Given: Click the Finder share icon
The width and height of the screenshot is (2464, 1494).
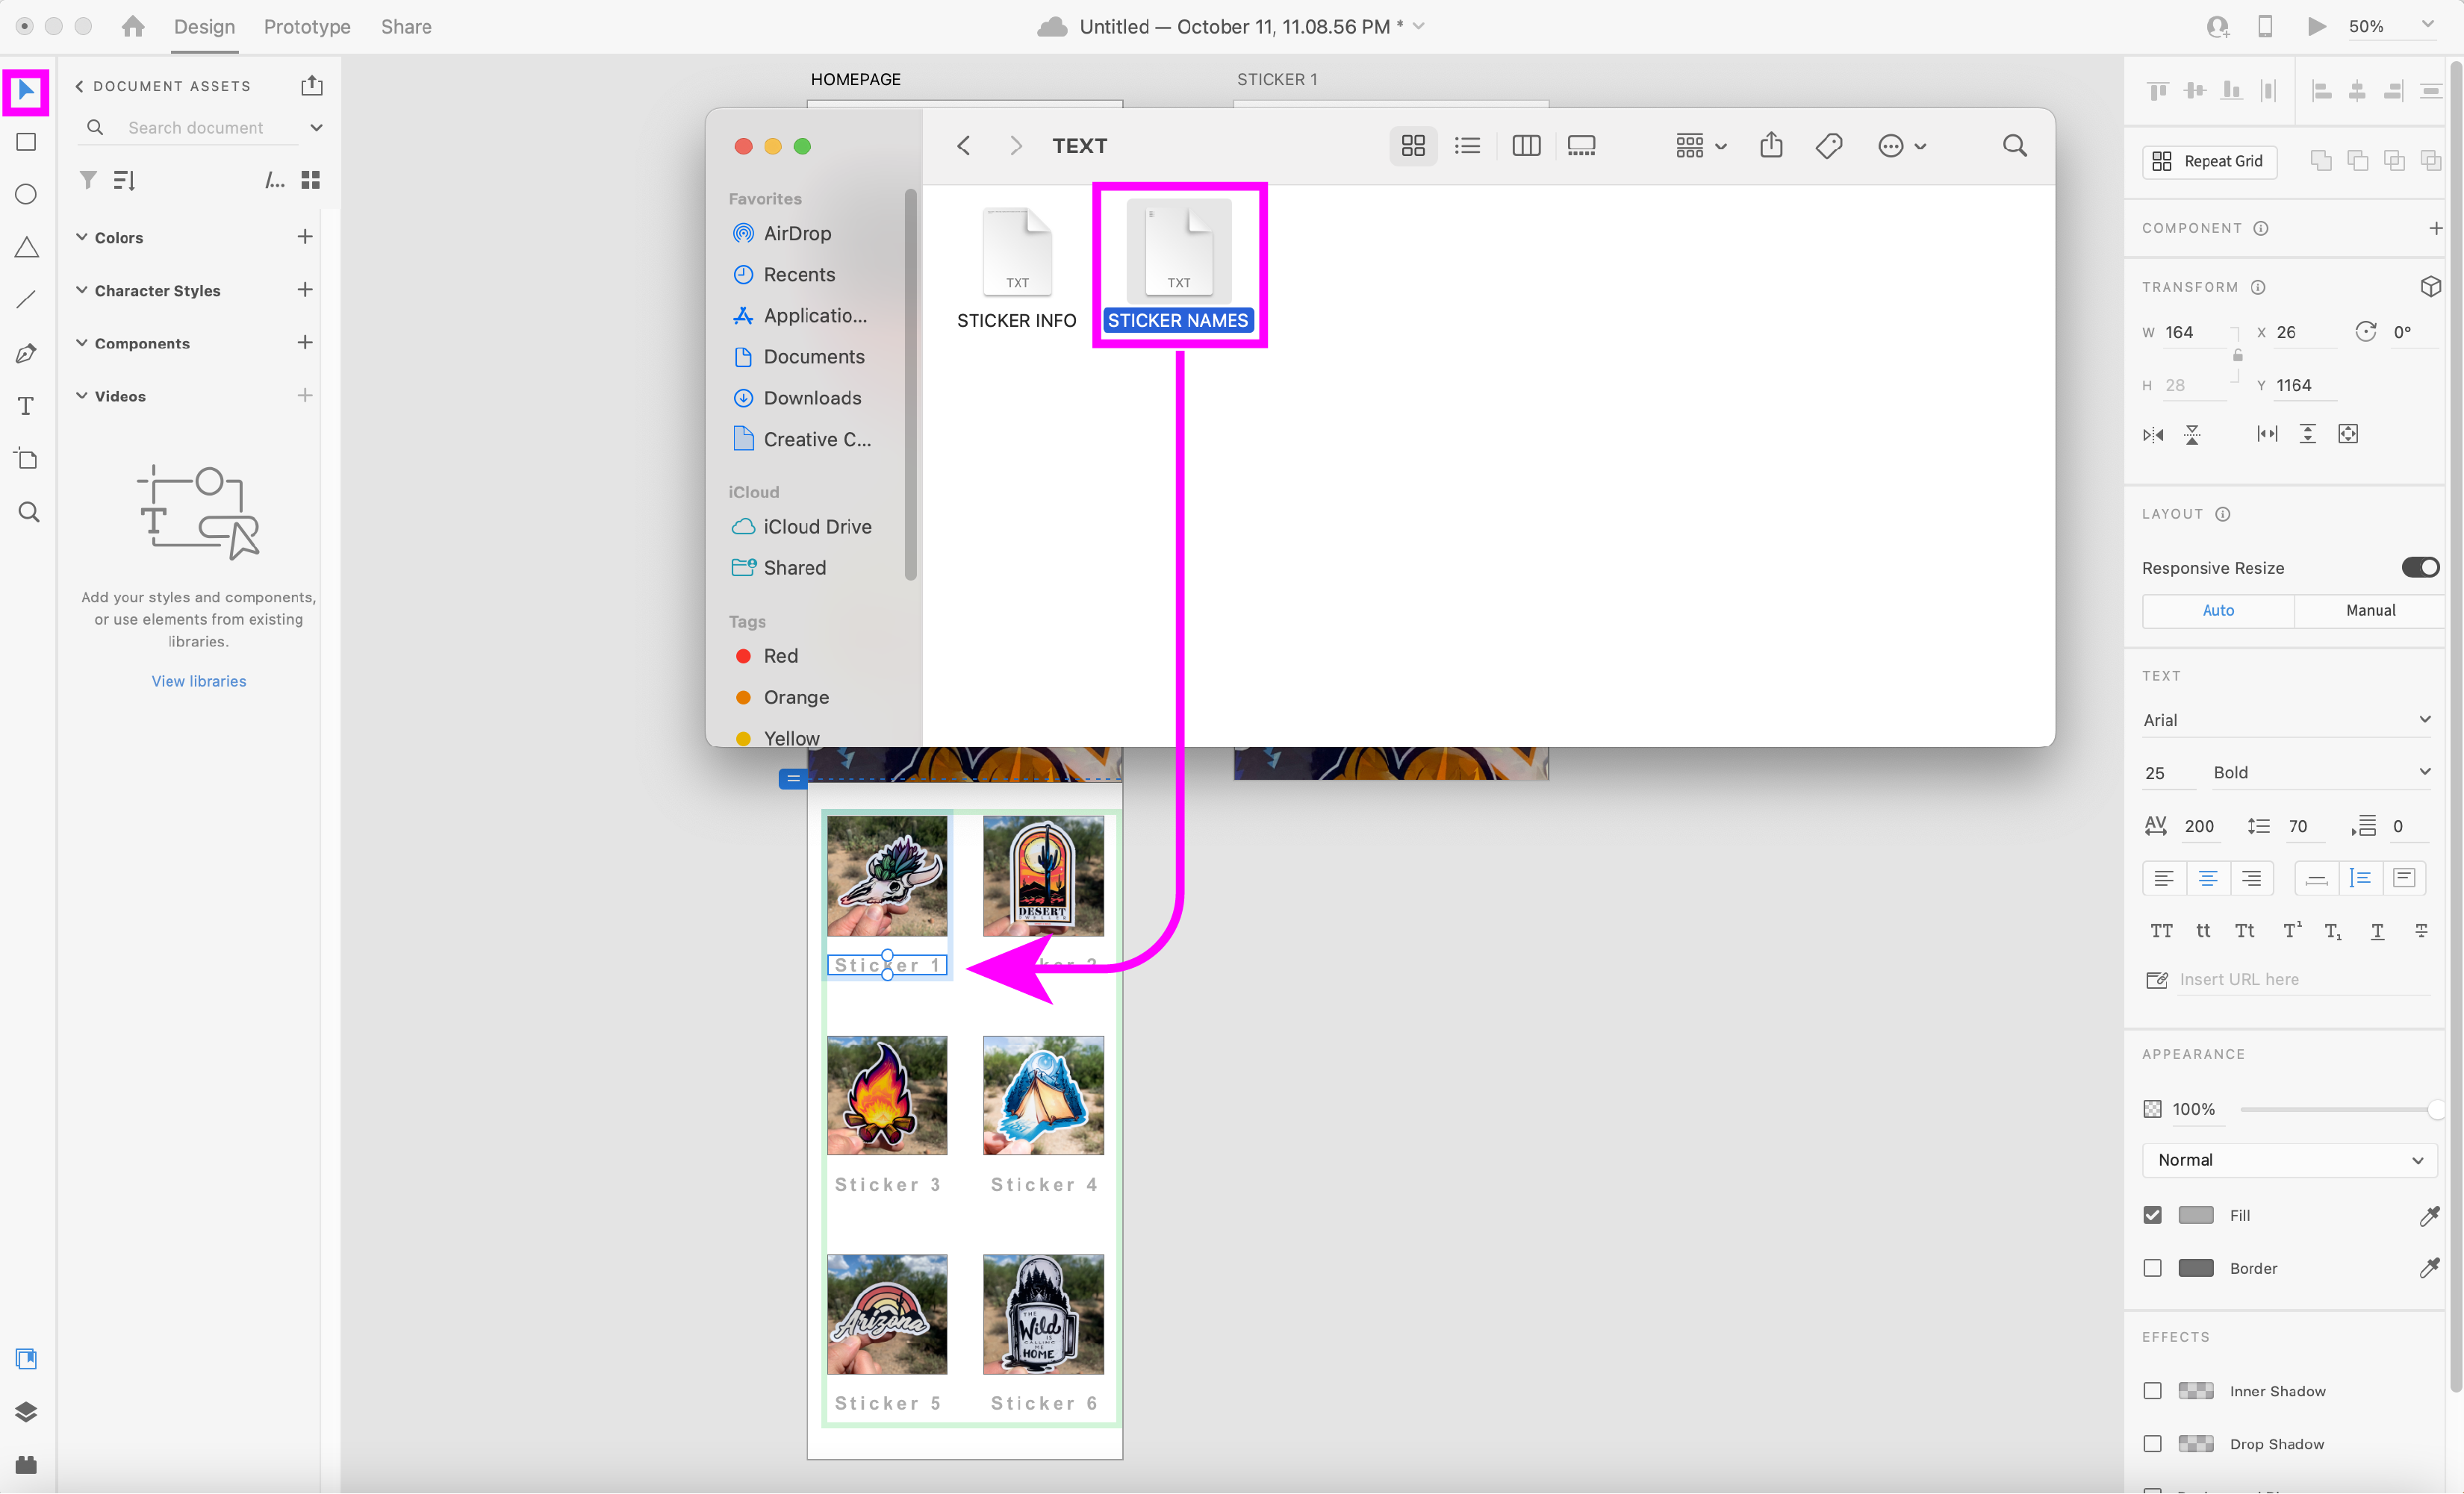Looking at the screenshot, I should pos(1770,146).
